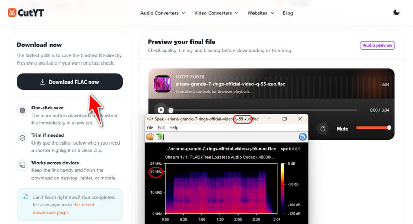Click the dB color scale bar in Spek
Screen dimensions: 413x224
point(282,188)
